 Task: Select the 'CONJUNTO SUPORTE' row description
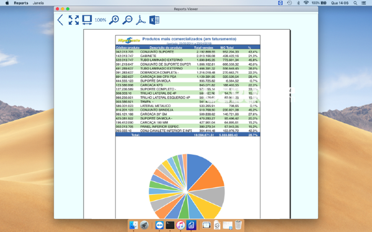click(x=157, y=51)
